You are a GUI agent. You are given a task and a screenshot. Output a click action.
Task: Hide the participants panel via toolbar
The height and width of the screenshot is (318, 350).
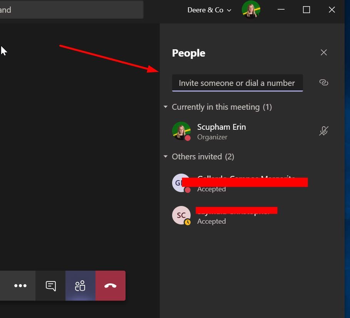(x=80, y=286)
